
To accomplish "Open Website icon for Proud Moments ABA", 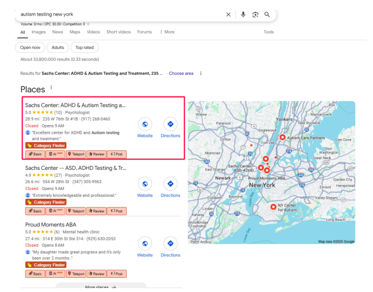I will (145, 244).
